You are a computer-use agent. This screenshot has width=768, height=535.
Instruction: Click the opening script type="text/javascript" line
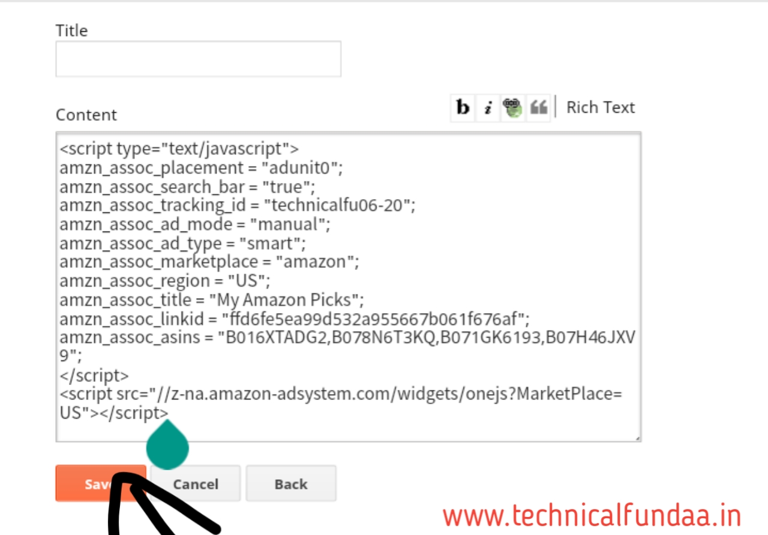tap(179, 148)
